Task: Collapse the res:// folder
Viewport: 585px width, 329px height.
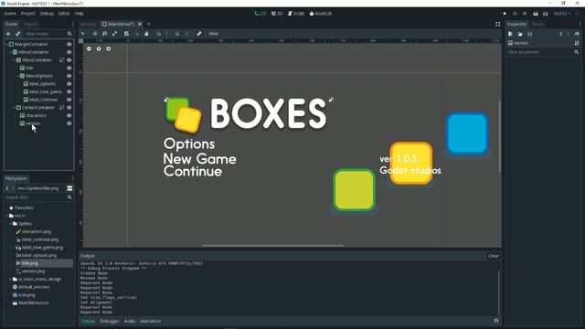Action: 6,216
